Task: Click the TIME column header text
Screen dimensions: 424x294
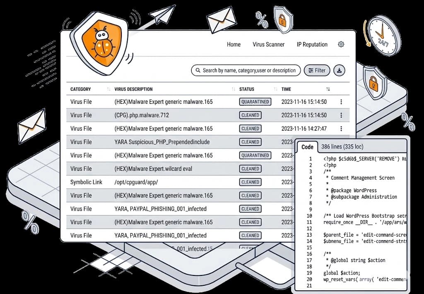Action: tap(286, 89)
